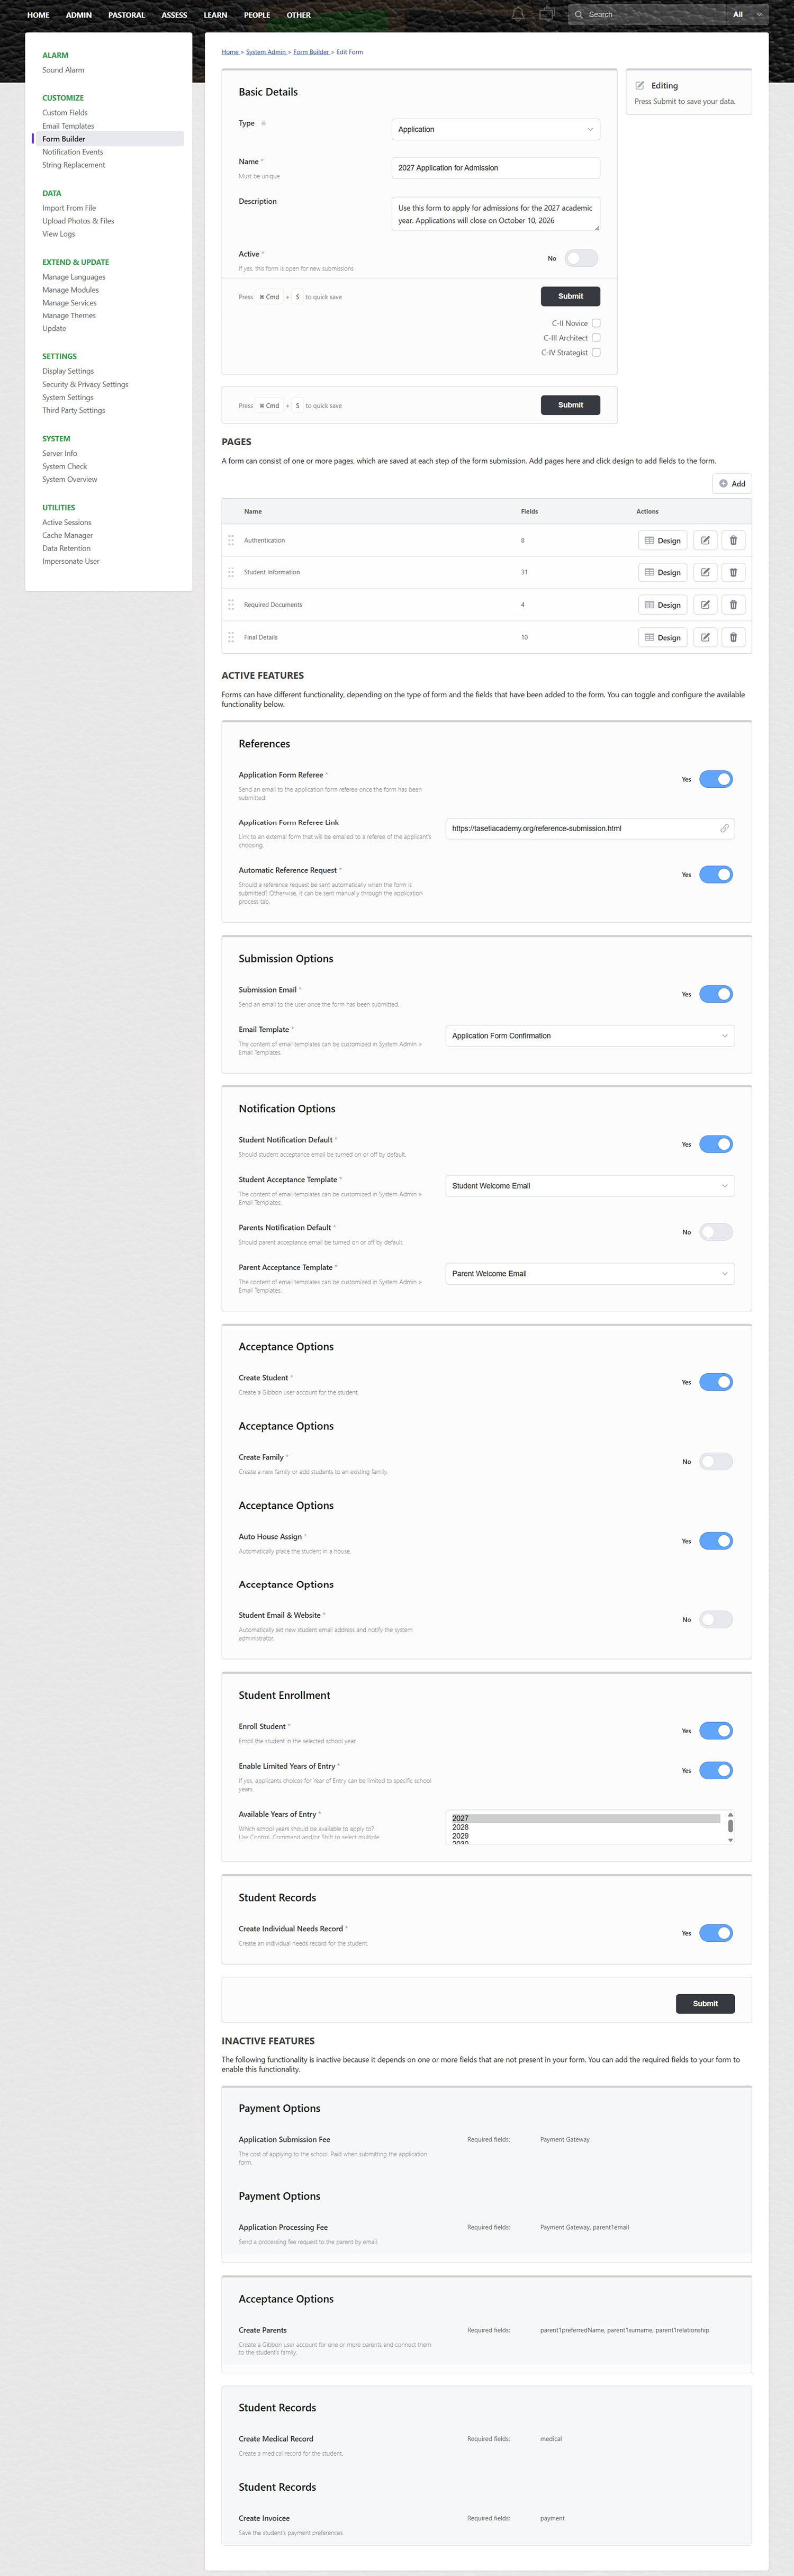Click the edit pencil icon for Required Documents page
Image resolution: width=794 pixels, height=2576 pixels.
pos(705,605)
